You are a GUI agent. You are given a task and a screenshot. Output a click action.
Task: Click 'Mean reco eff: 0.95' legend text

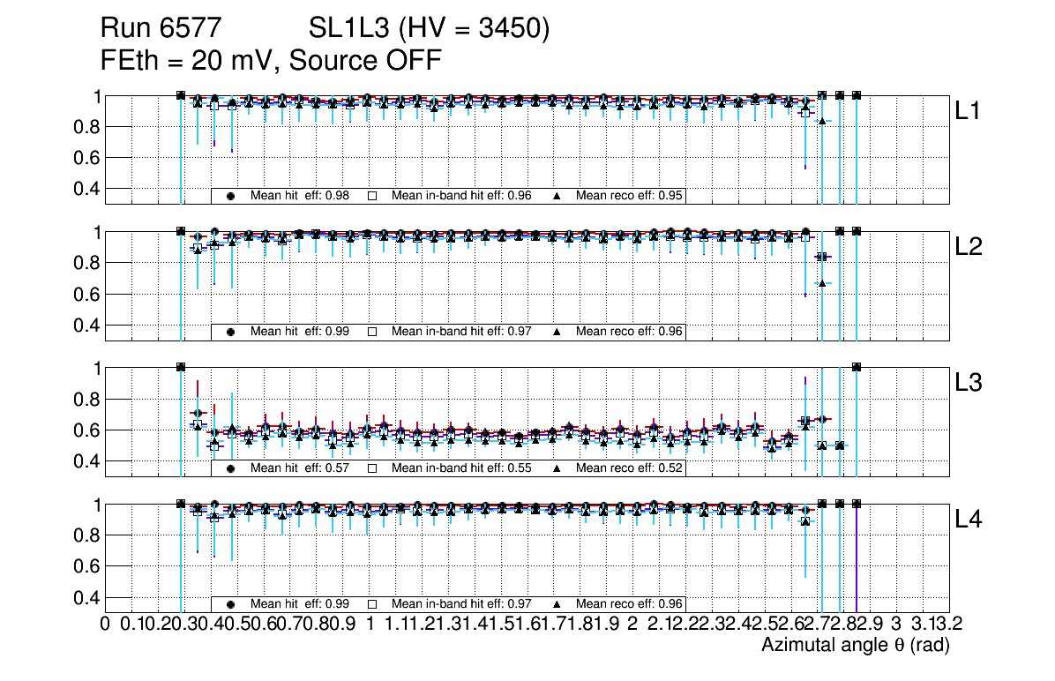click(x=629, y=196)
